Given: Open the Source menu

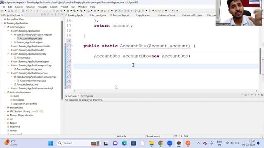Looking at the screenshot, I should (x=19, y=7).
